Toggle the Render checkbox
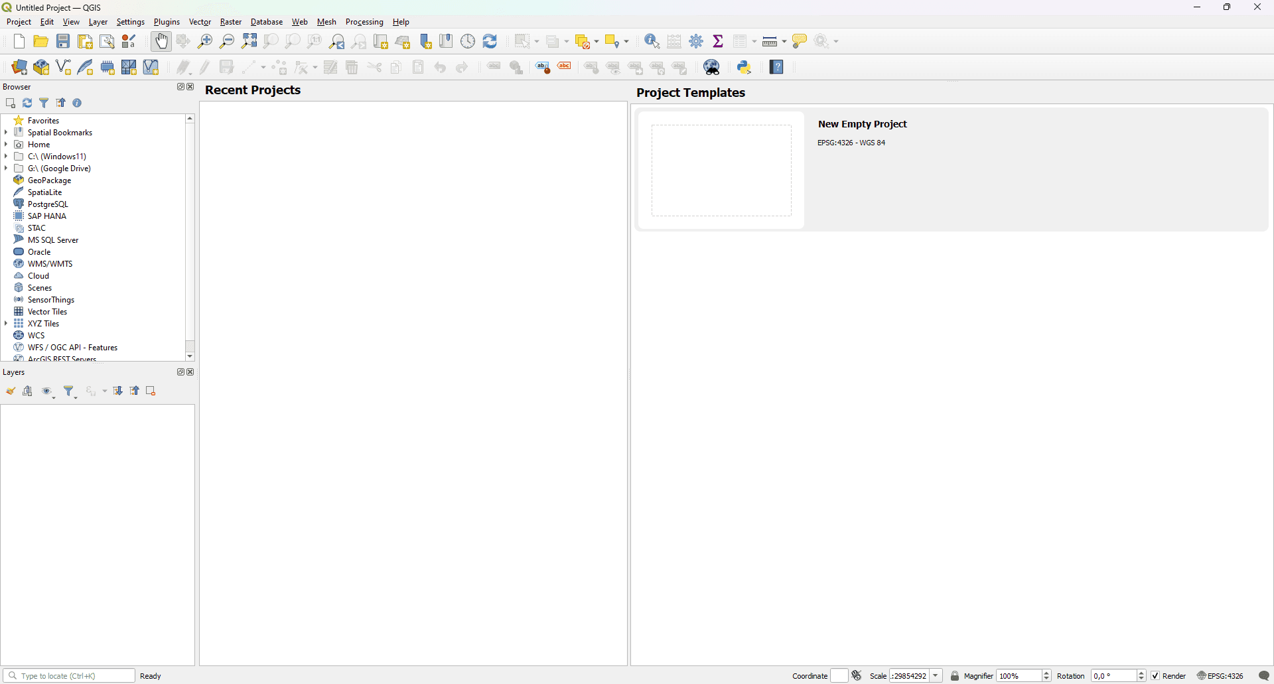 (1156, 676)
